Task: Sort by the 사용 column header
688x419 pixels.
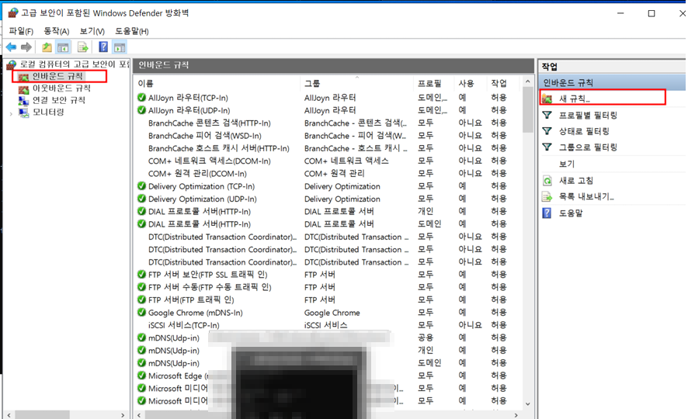Action: [x=470, y=83]
